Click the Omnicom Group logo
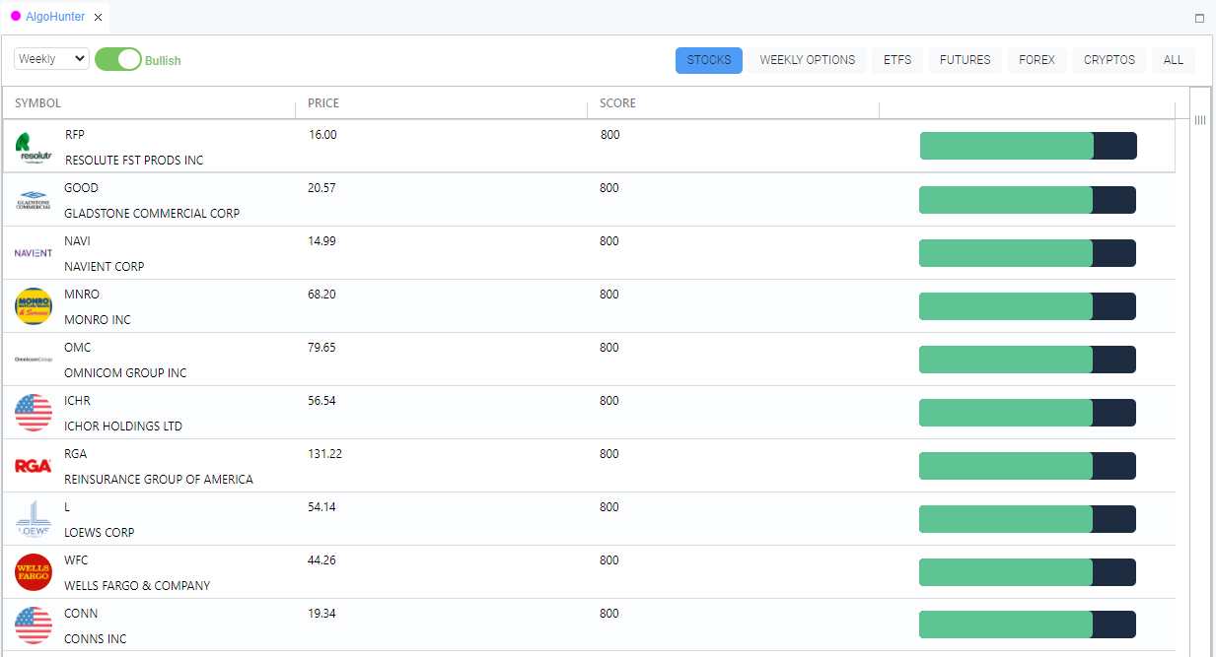 coord(34,360)
